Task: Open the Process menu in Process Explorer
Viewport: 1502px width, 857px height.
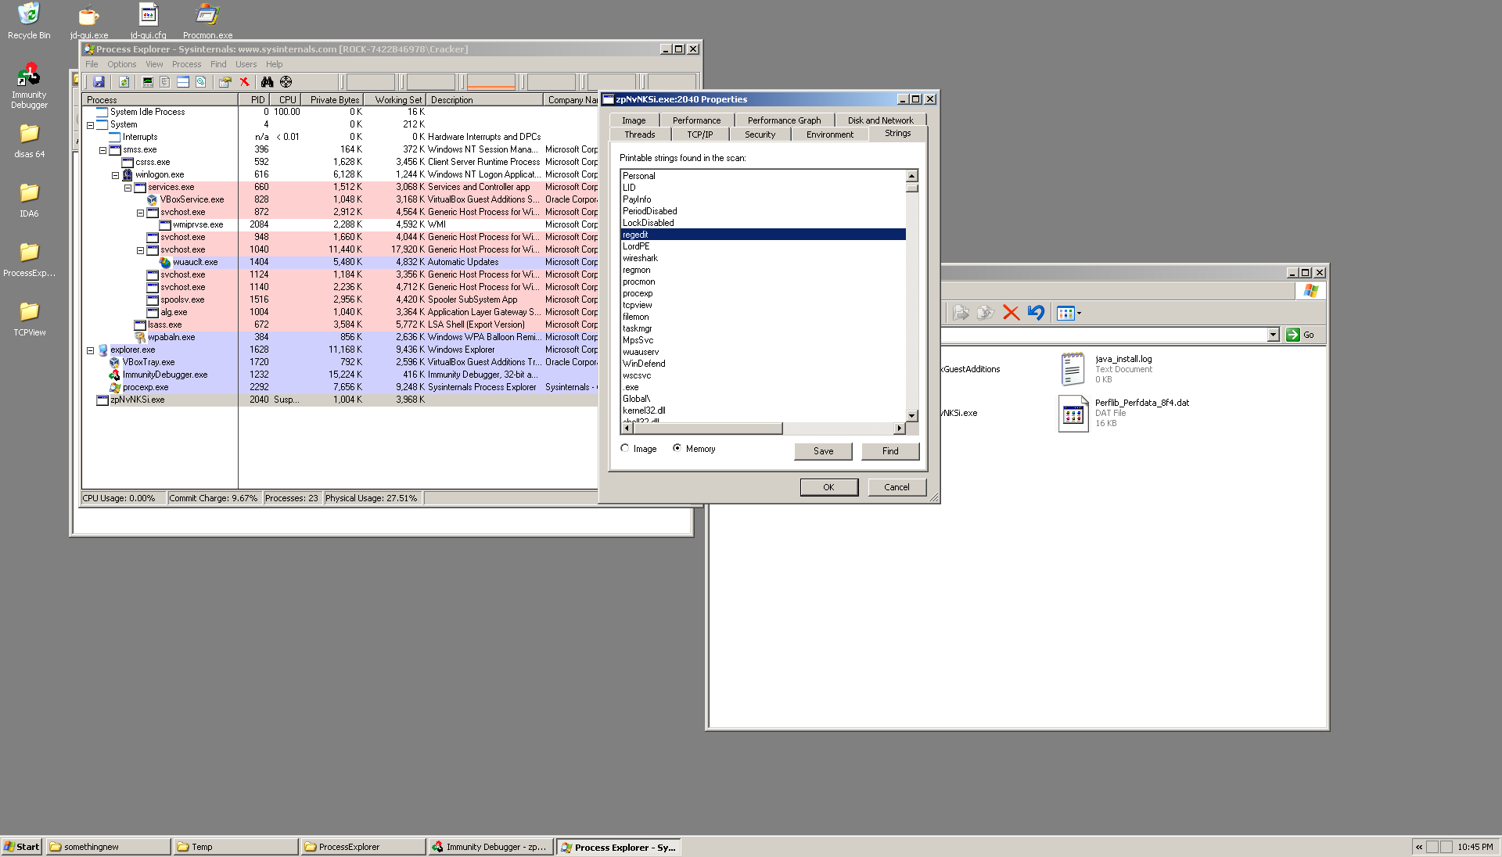Action: (x=186, y=64)
